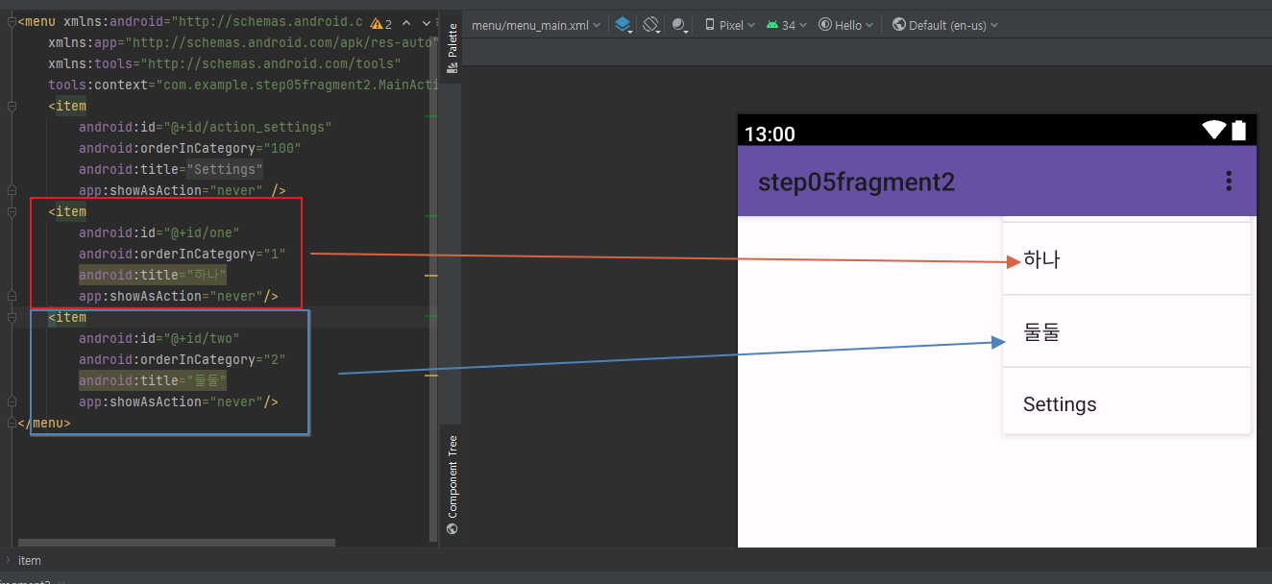This screenshot has width=1272, height=584.
Task: Click the android:orderInCategory="100" line
Action: 190,148
